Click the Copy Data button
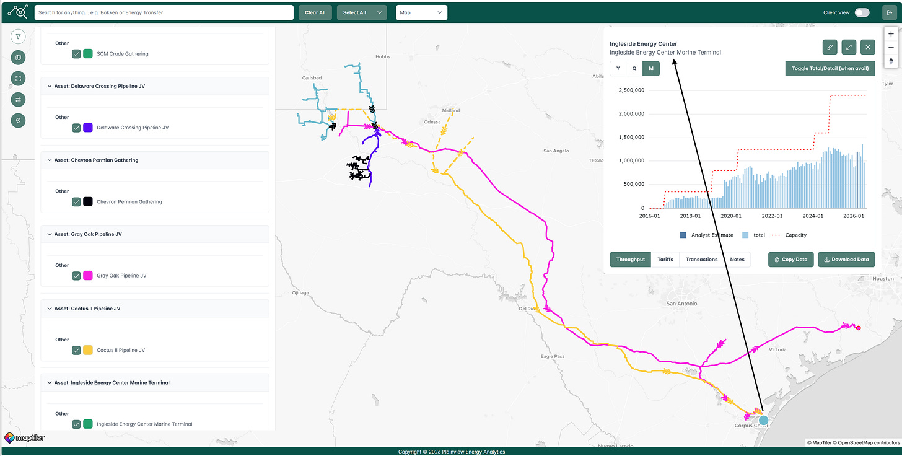902x456 pixels. [791, 260]
